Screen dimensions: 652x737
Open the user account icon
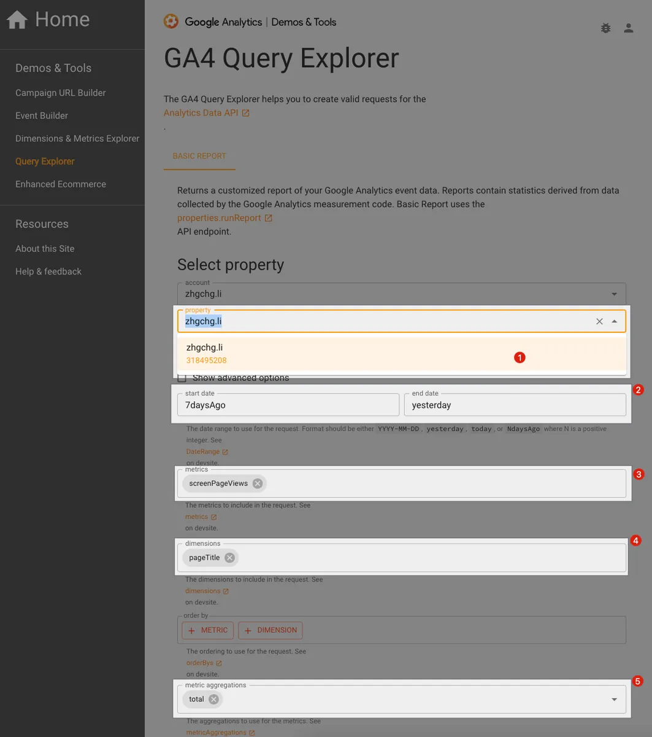[628, 28]
